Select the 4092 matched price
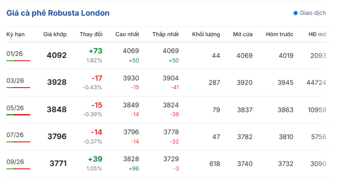Viewport: 341px width, 181px height. pos(57,55)
